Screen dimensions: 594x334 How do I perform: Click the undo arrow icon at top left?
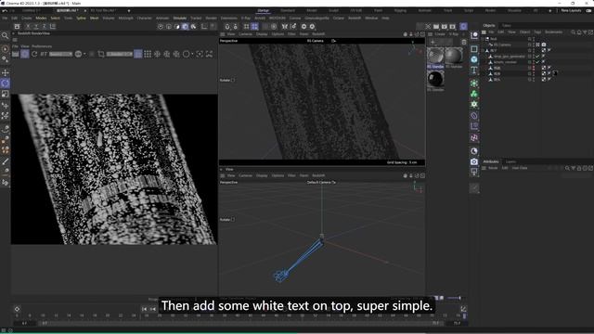pyautogui.click(x=5, y=10)
